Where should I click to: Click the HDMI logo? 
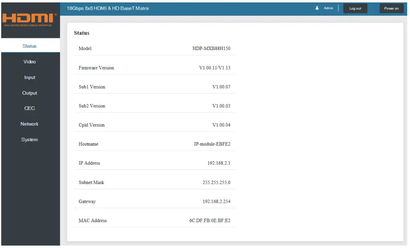pos(29,19)
